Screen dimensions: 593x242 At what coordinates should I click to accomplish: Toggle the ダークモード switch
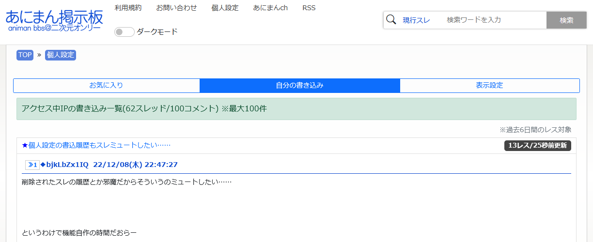click(x=124, y=32)
